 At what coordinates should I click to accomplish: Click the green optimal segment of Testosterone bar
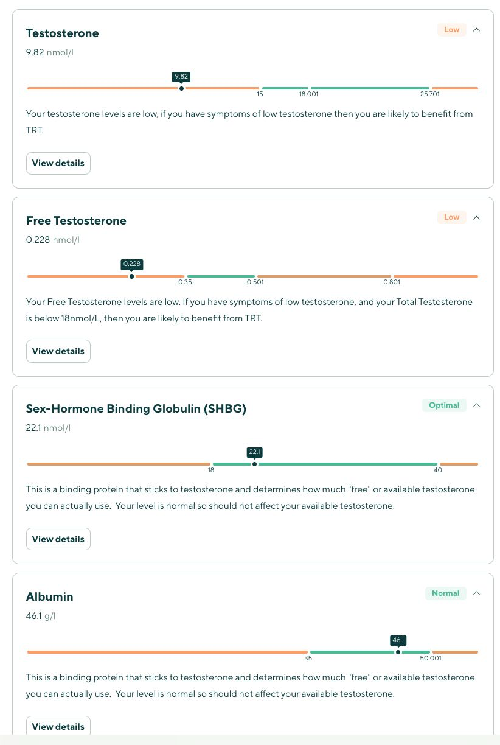[370, 88]
